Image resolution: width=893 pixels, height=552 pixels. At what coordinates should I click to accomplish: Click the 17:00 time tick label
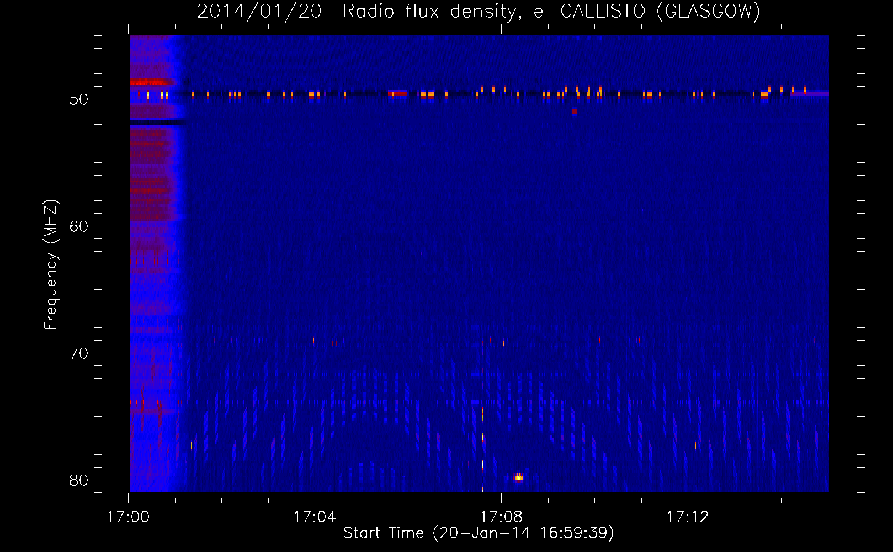point(128,517)
